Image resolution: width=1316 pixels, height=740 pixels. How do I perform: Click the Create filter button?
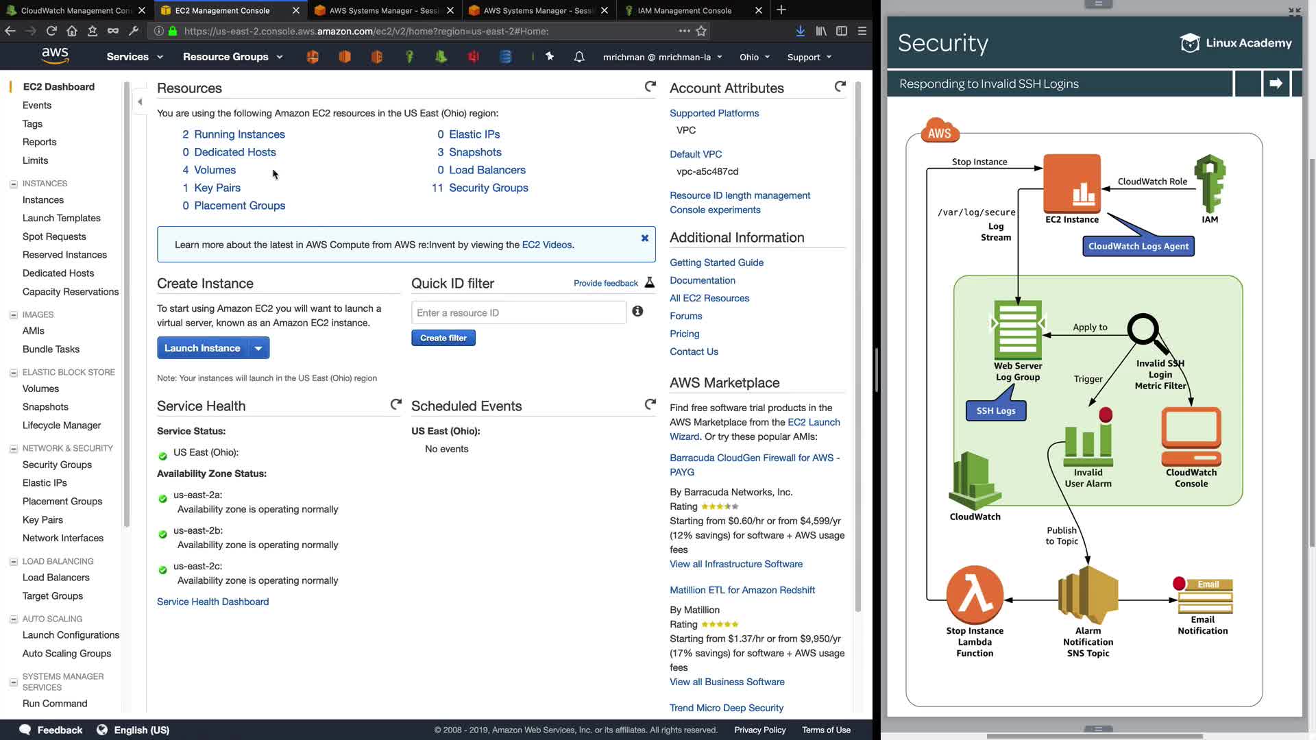tap(443, 338)
